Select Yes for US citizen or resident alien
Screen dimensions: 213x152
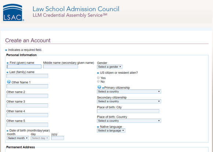coord(98,78)
